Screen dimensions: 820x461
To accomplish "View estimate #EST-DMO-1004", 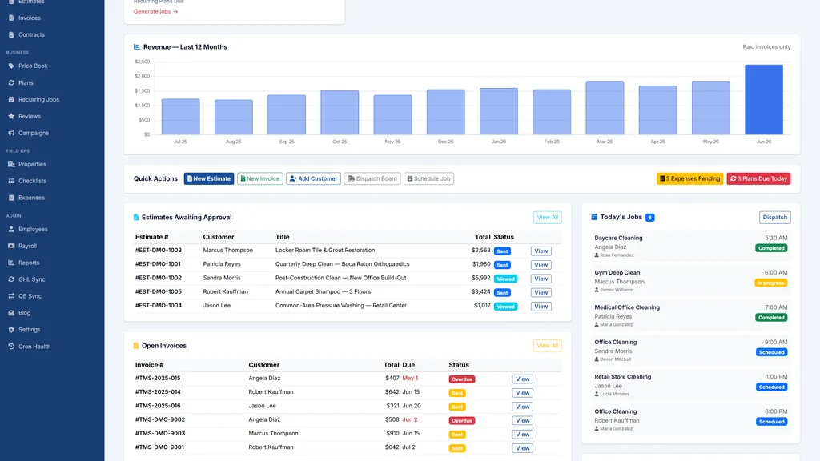I will tap(541, 307).
